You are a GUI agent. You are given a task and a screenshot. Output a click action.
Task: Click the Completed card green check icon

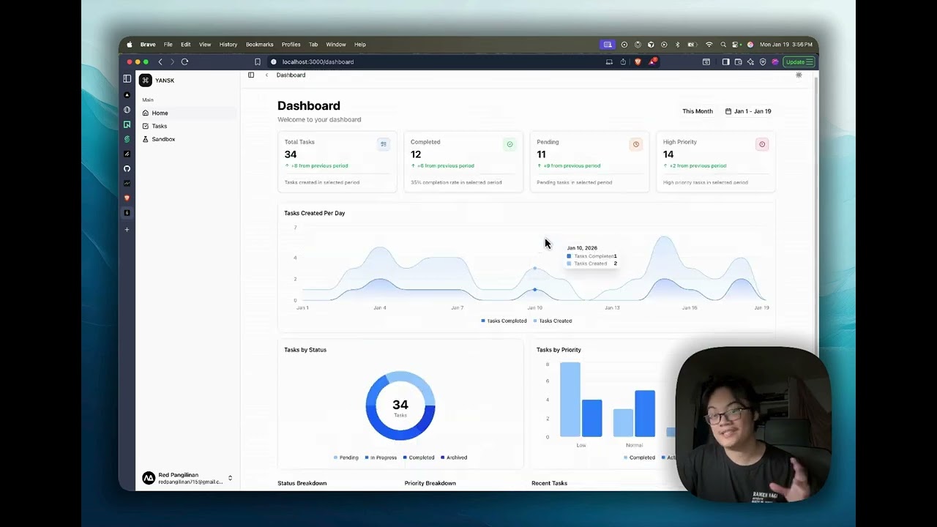click(x=509, y=144)
